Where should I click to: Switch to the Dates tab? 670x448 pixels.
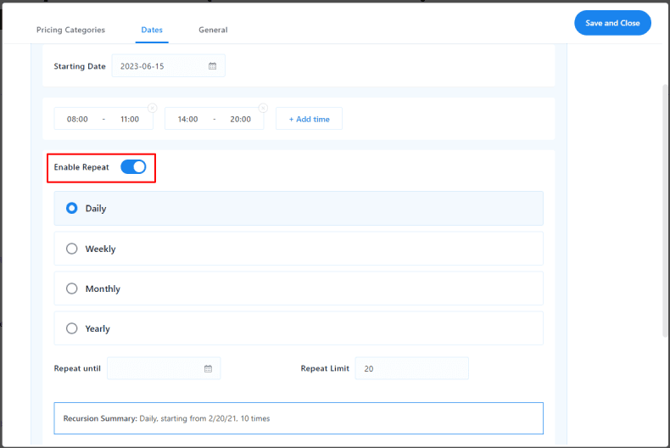(152, 30)
